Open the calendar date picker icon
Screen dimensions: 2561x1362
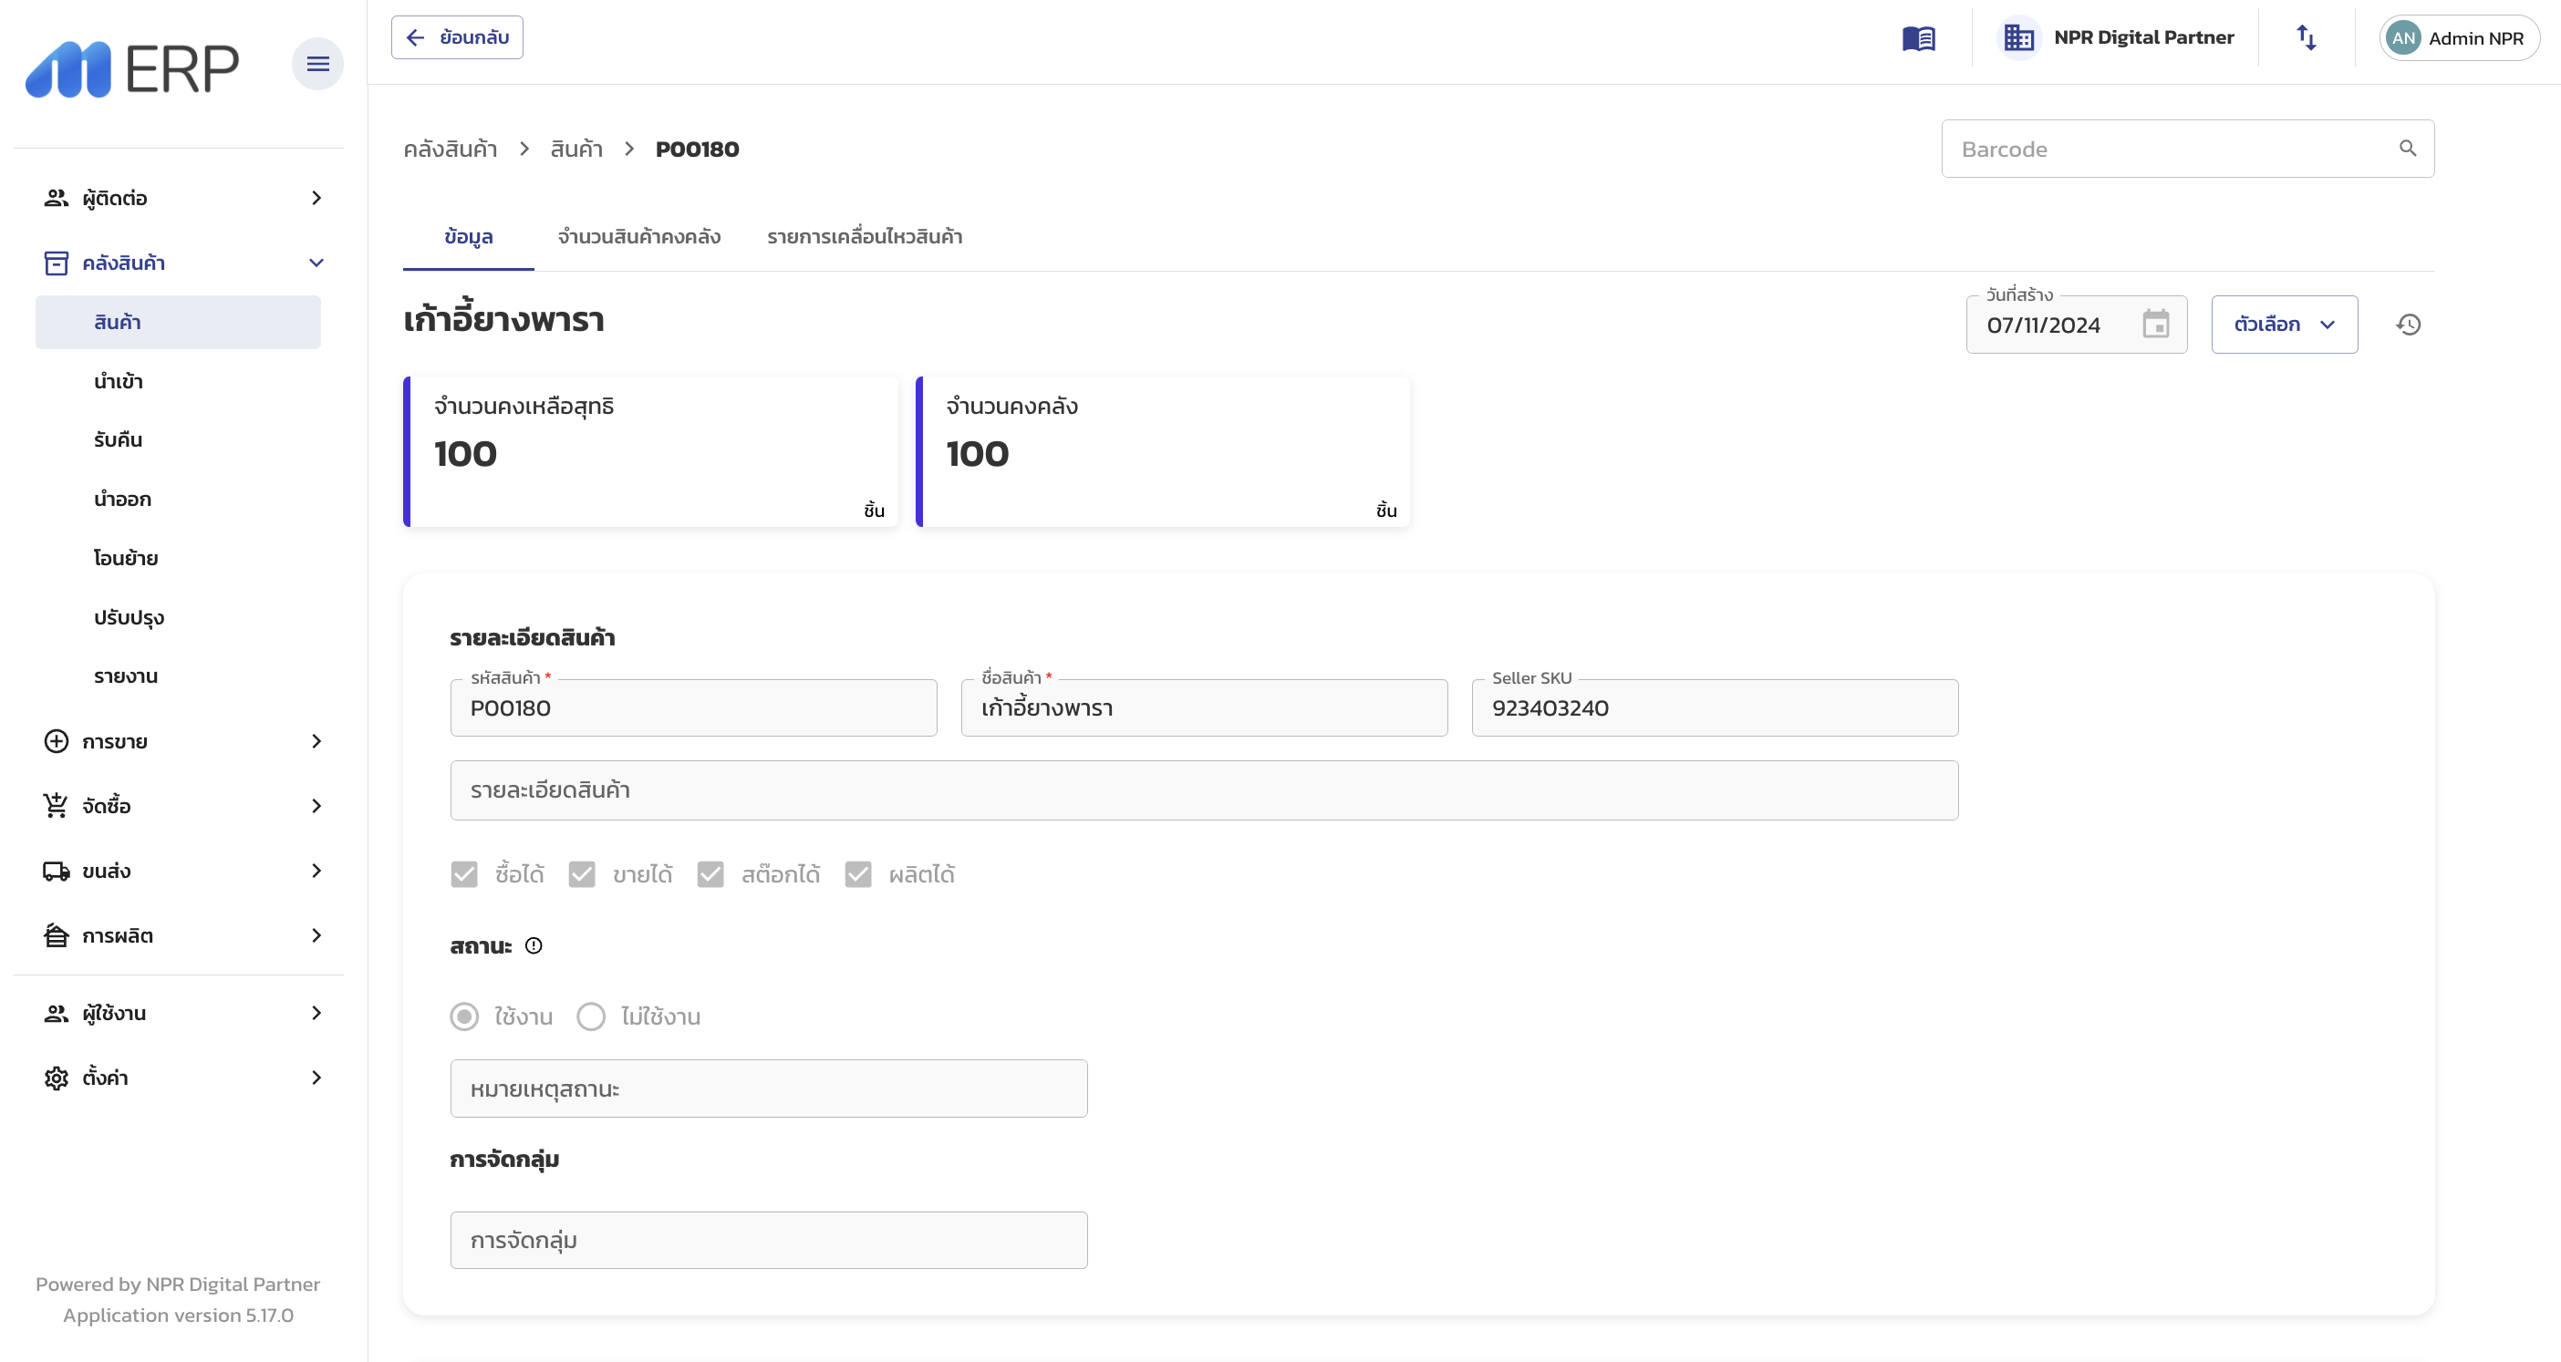click(x=2155, y=325)
